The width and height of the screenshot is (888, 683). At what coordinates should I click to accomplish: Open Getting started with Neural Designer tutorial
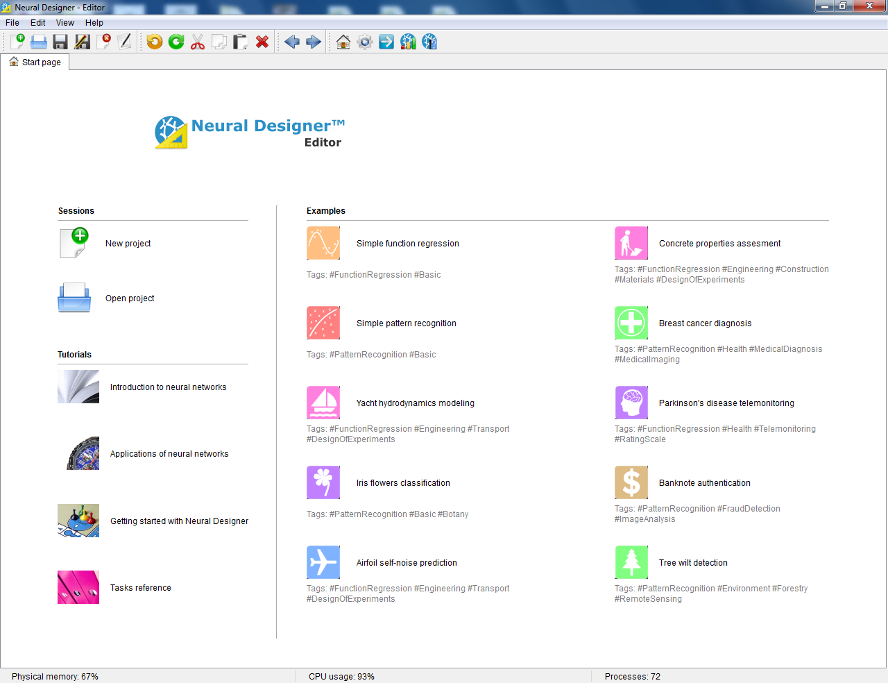pos(179,521)
